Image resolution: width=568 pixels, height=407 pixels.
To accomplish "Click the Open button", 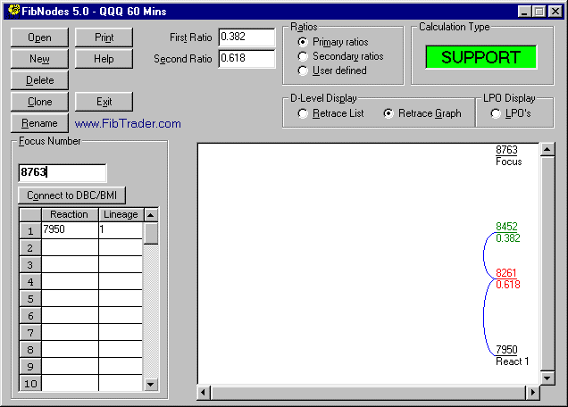I will [x=39, y=37].
